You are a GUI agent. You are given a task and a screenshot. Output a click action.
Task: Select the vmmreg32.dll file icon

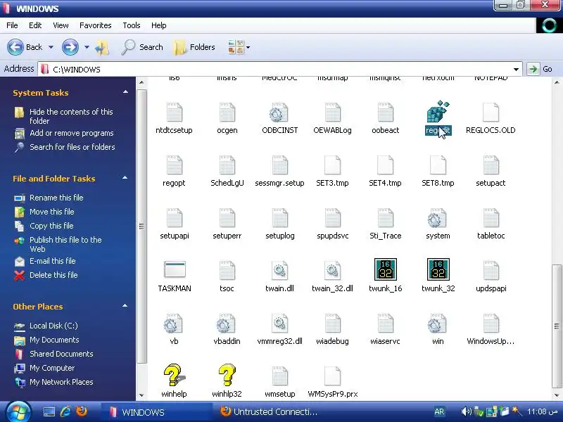[279, 324]
